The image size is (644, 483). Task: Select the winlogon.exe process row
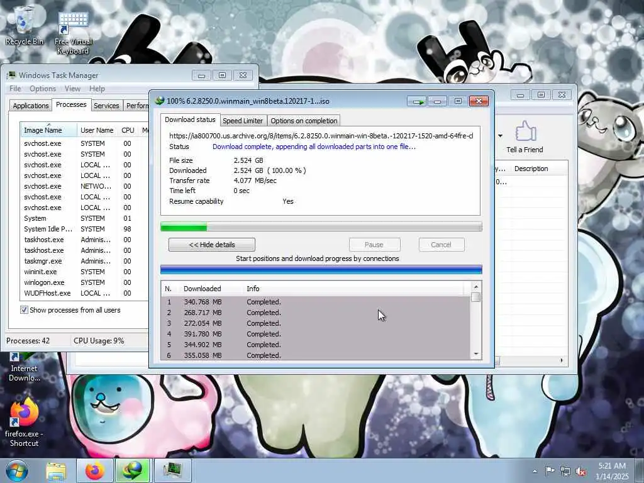[84, 282]
